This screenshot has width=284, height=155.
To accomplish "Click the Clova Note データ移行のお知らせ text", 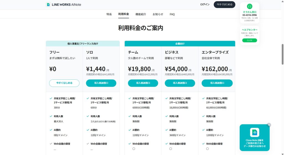I will (255, 143).
